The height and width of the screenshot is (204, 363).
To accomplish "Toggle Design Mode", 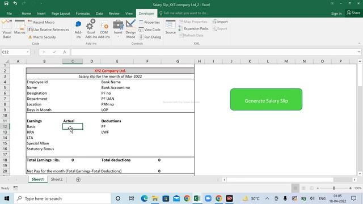I will tap(130, 29).
